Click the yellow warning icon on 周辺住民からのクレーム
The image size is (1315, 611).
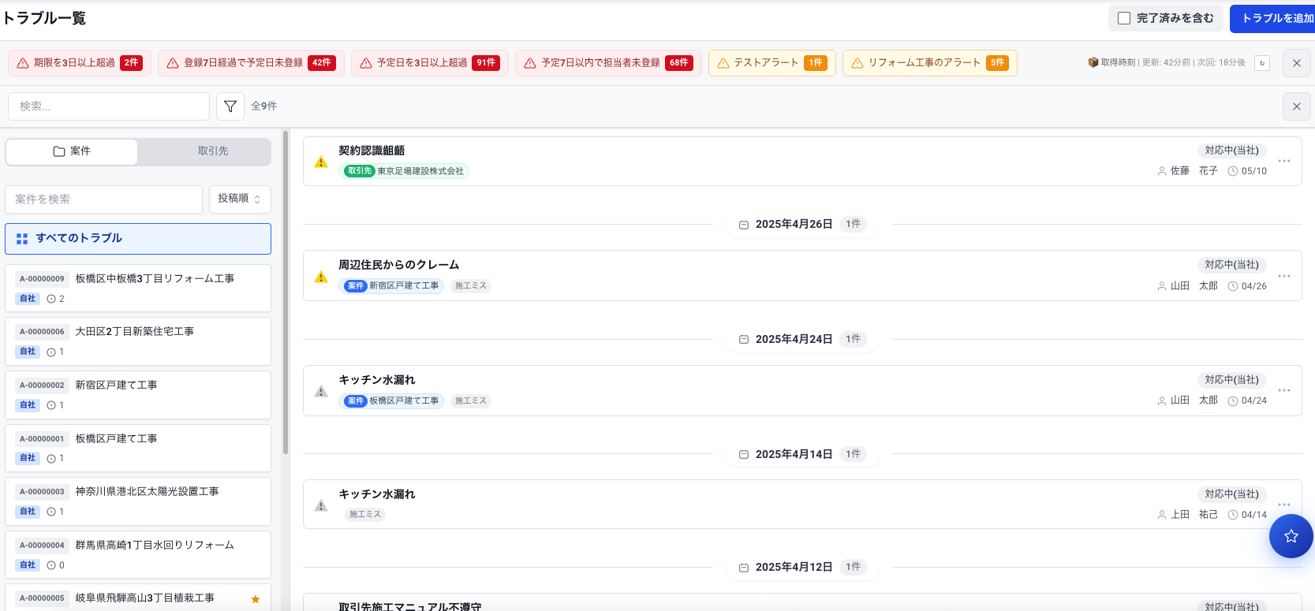point(321,277)
